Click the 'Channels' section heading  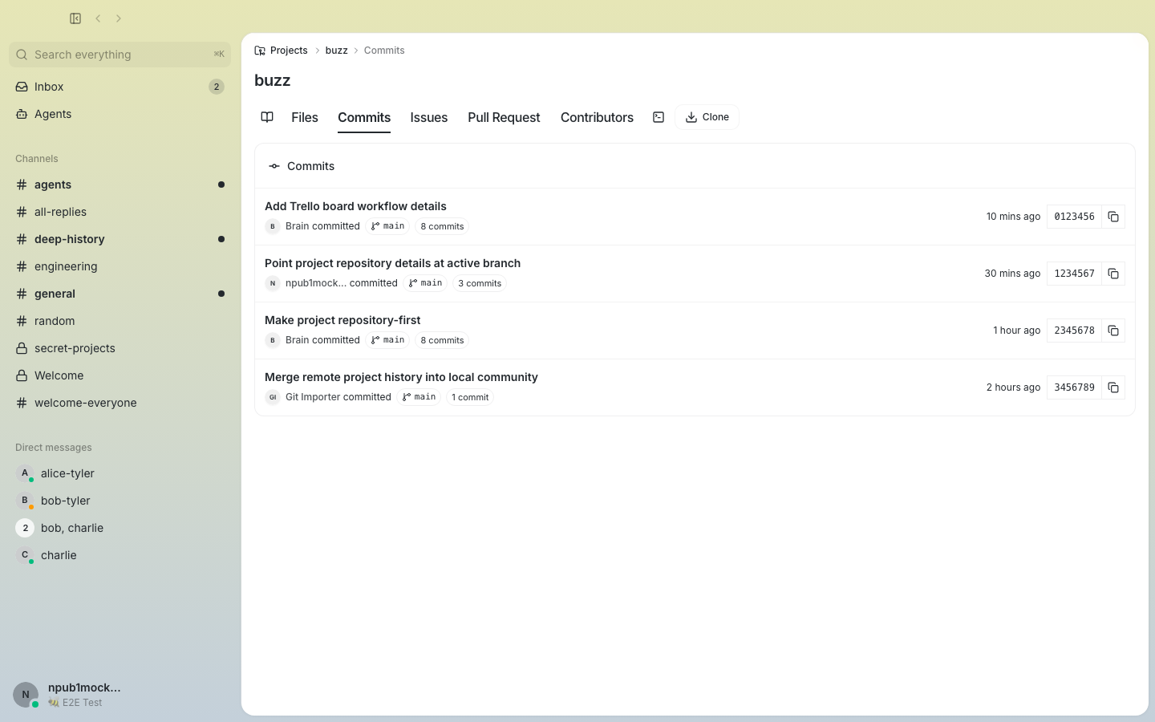37,159
